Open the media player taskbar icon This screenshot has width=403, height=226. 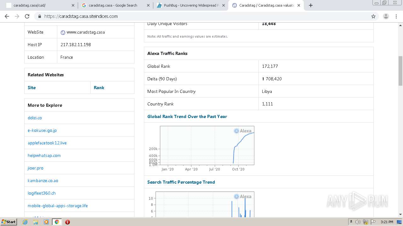46,222
